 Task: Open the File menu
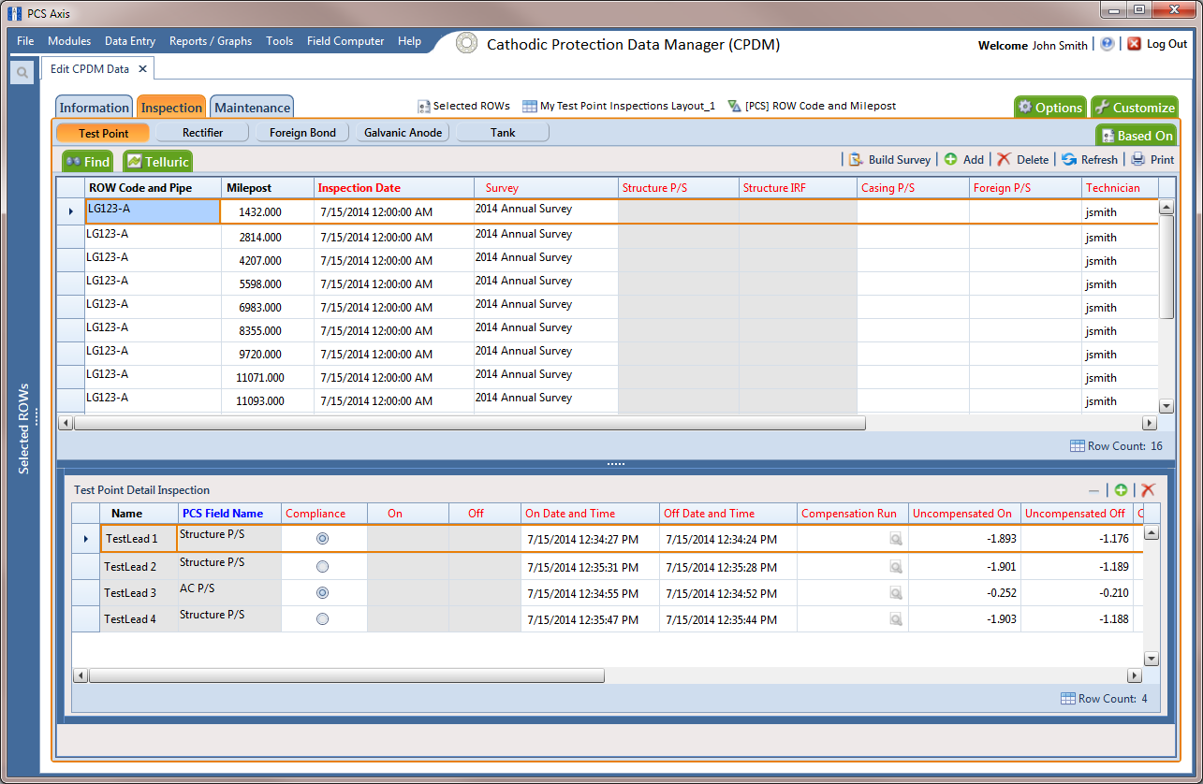pos(25,41)
